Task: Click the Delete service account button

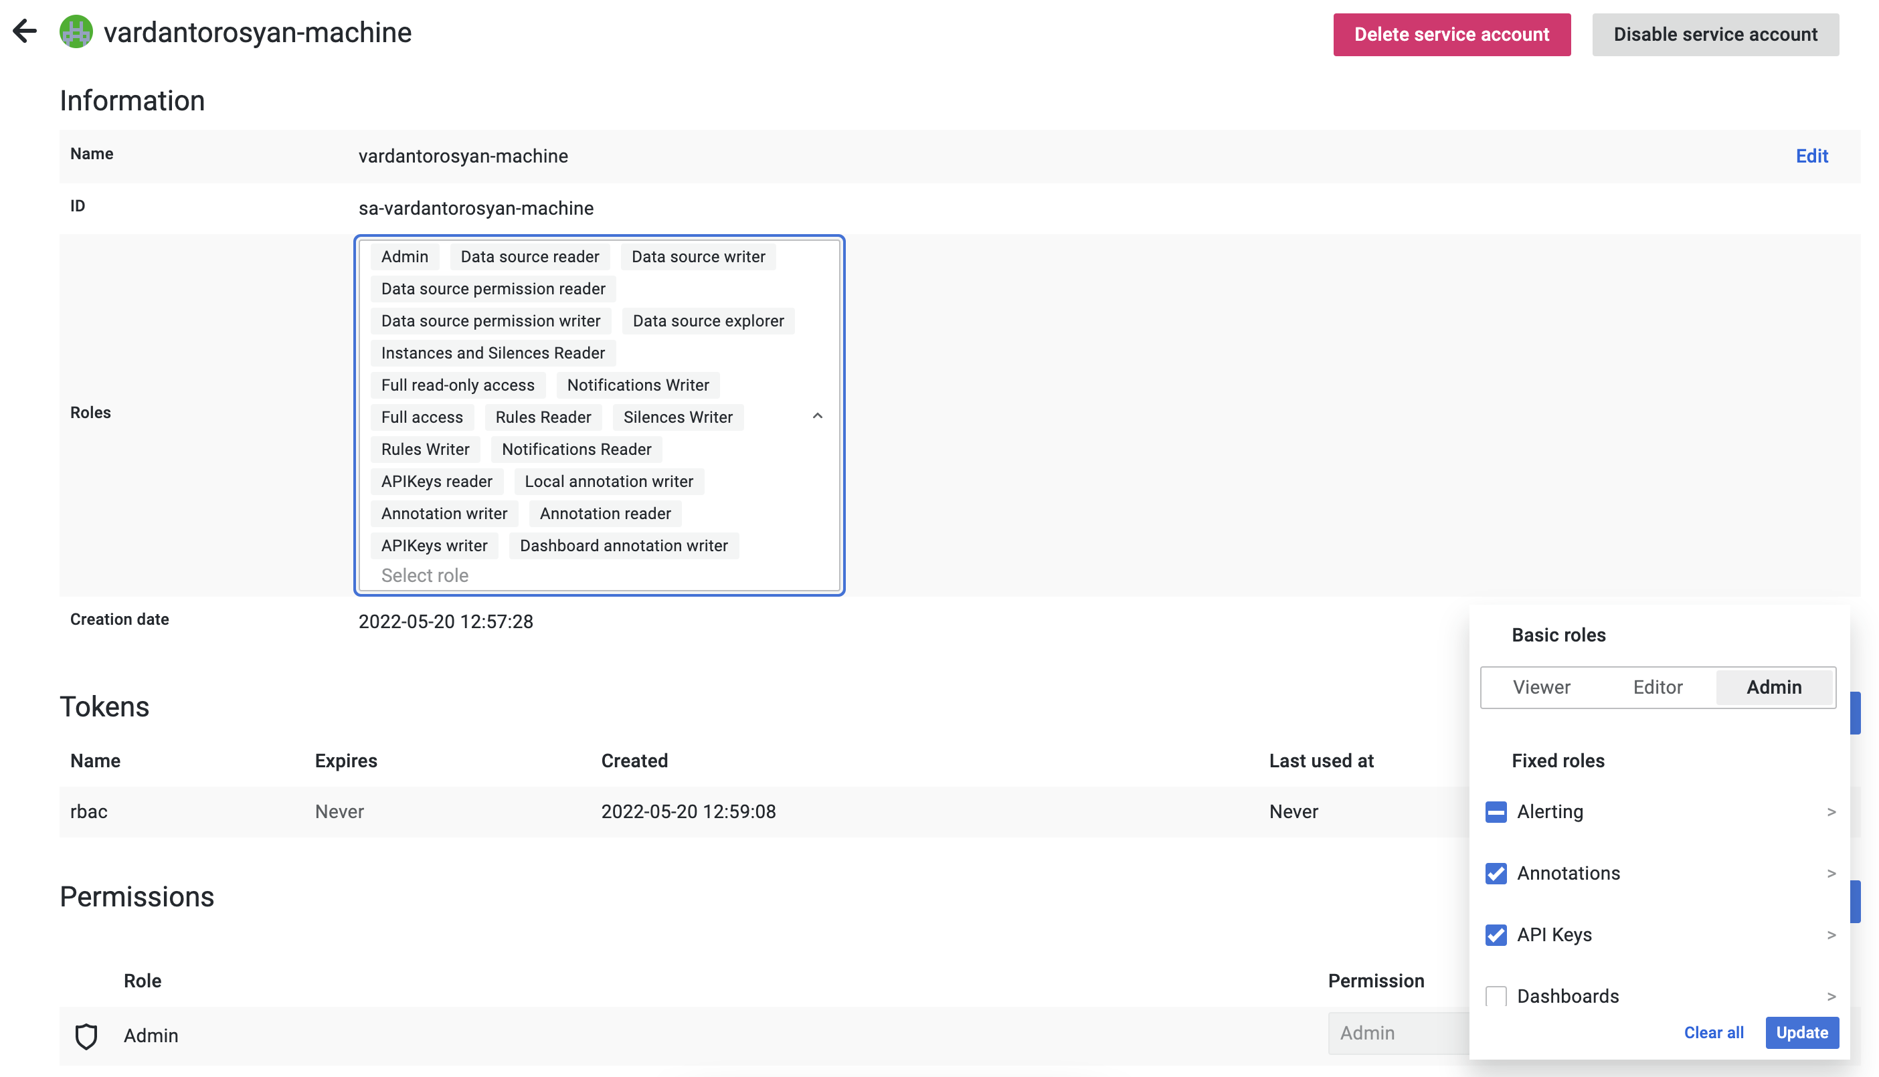Action: pyautogui.click(x=1451, y=34)
